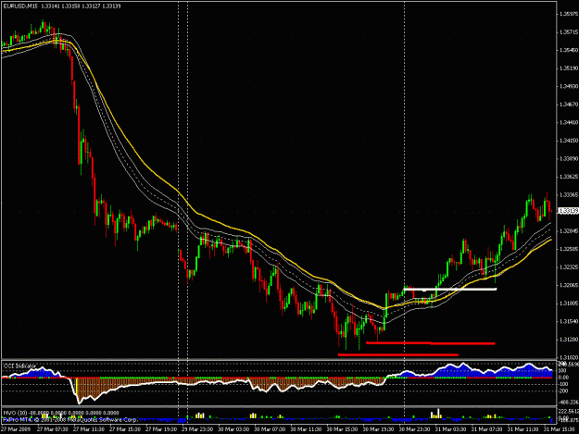Click the CCI scale value -100
Image resolution: width=579 pixels, height=434 pixels.
click(x=563, y=384)
